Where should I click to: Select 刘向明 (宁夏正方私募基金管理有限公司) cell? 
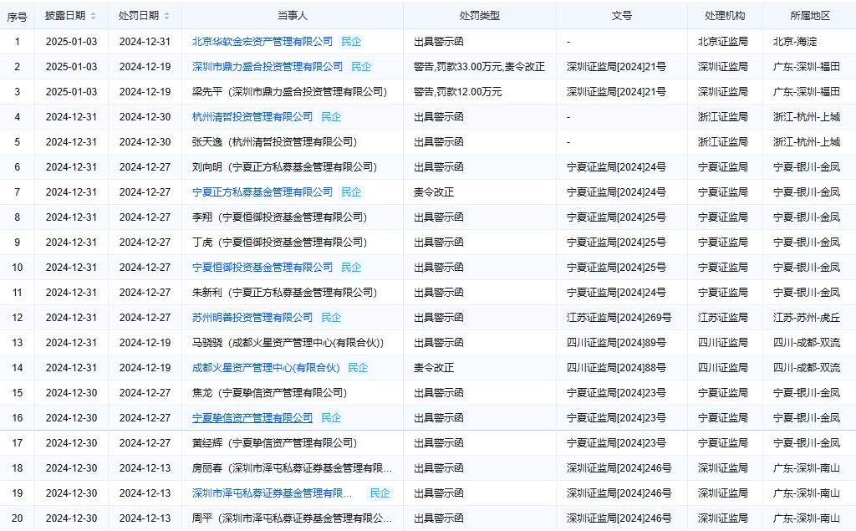293,167
